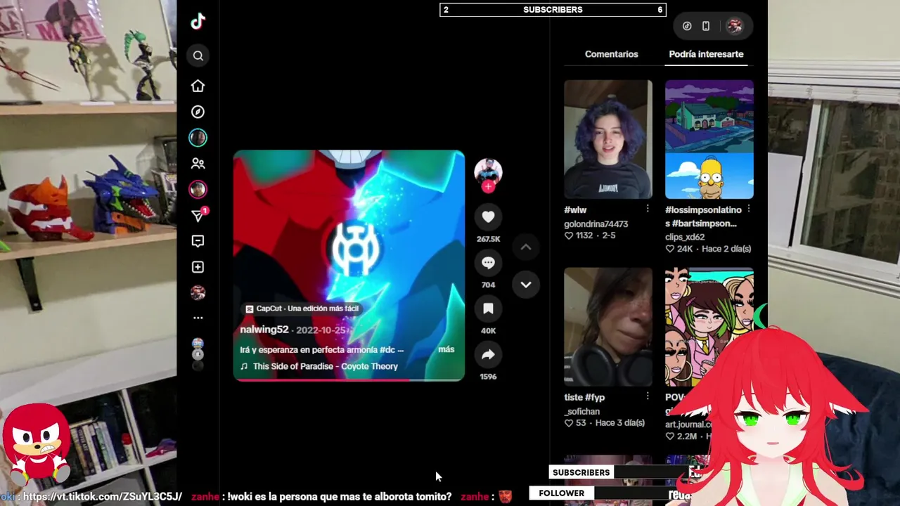Screen dimensions: 900x506
Task: Open the teal-ringed avatar in the sidebar
Action: click(198, 138)
